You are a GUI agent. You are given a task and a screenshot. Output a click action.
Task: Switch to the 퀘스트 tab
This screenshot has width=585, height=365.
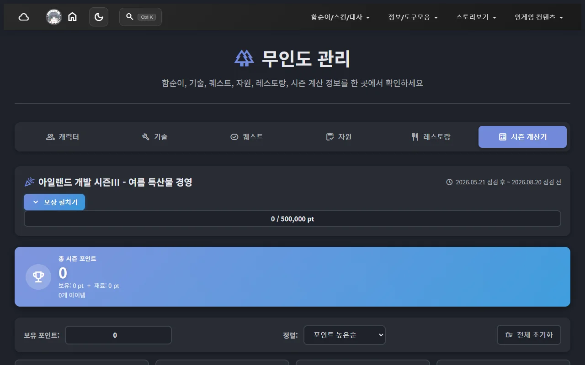pos(247,137)
